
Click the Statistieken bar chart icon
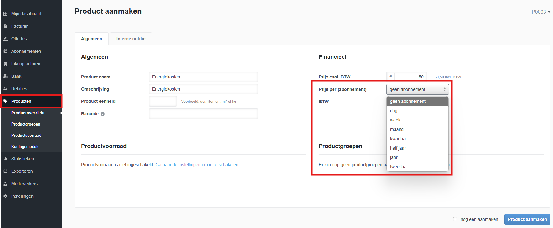point(5,159)
